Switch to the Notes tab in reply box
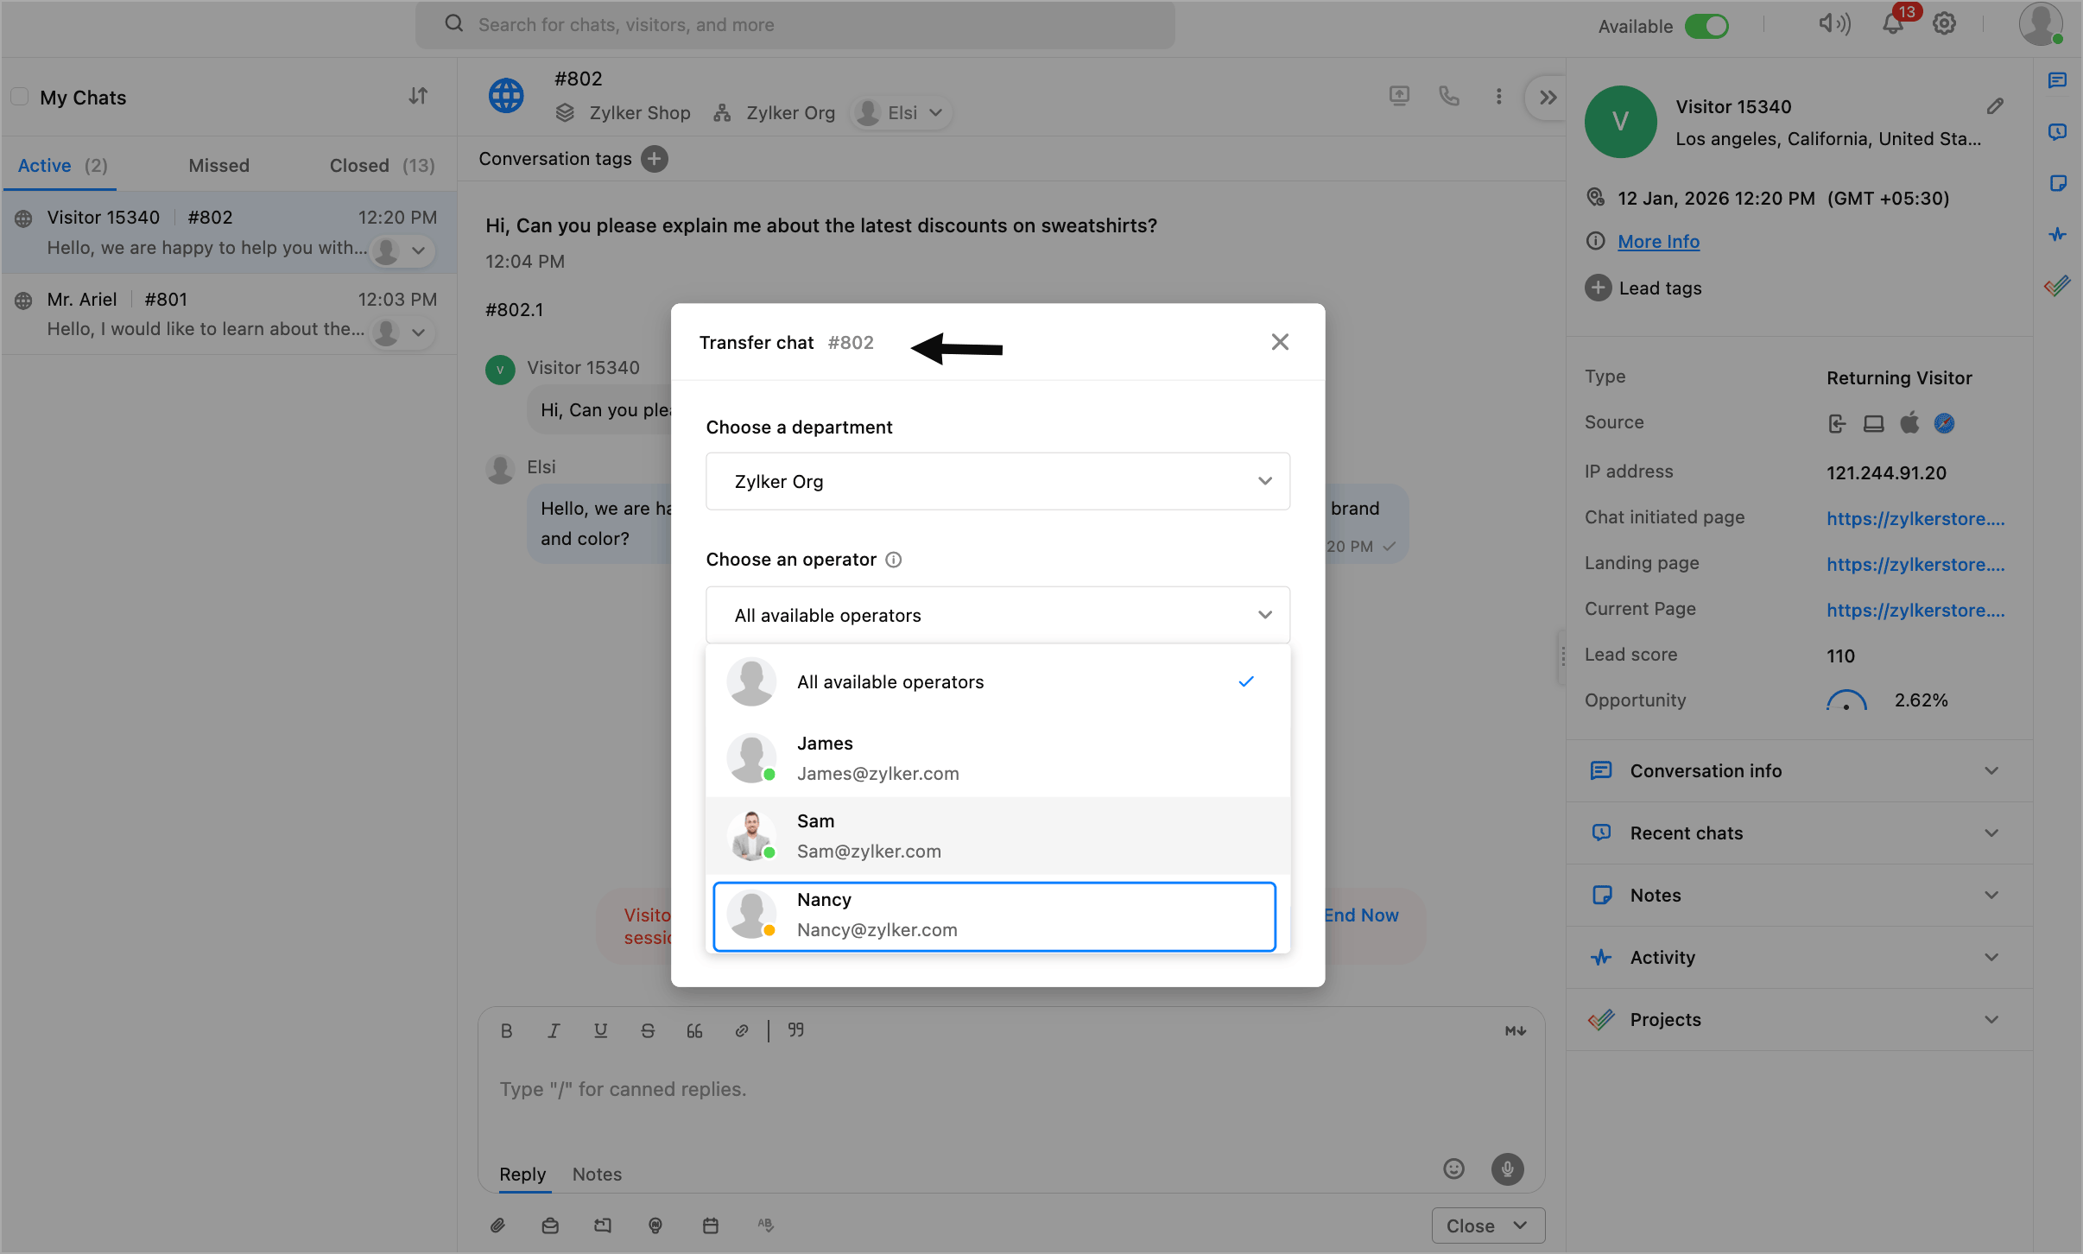 pyautogui.click(x=597, y=1174)
